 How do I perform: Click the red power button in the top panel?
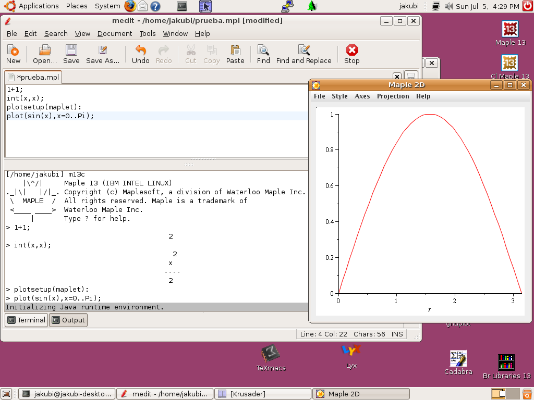coord(528,6)
